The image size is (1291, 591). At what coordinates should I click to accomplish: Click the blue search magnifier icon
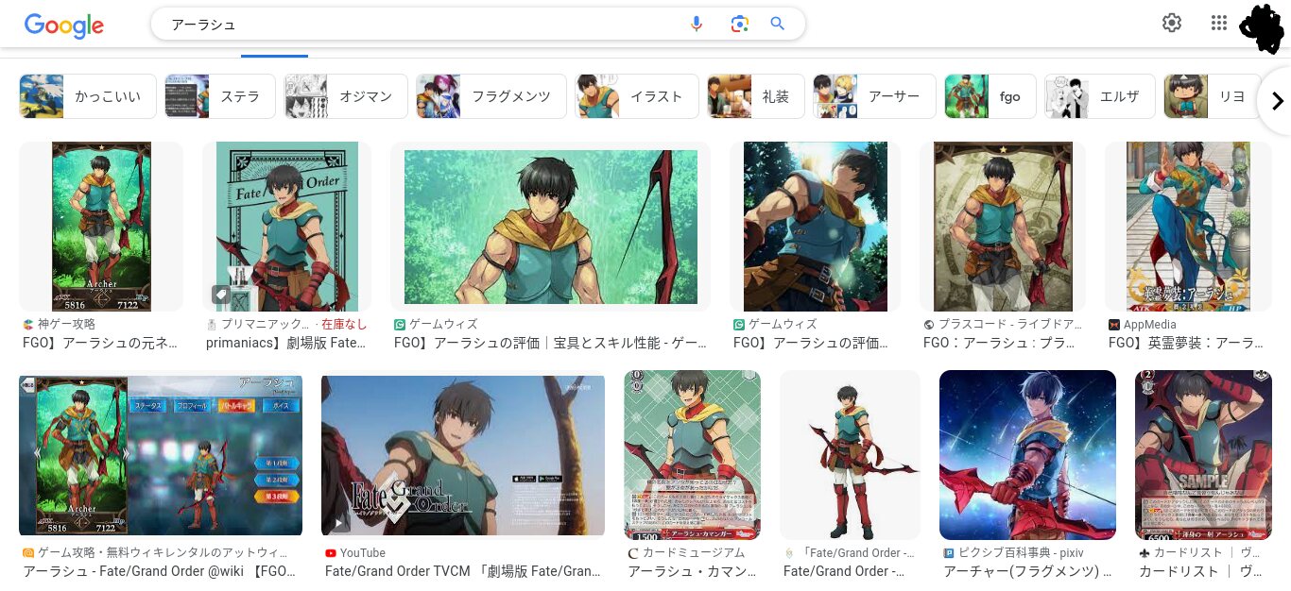[778, 24]
